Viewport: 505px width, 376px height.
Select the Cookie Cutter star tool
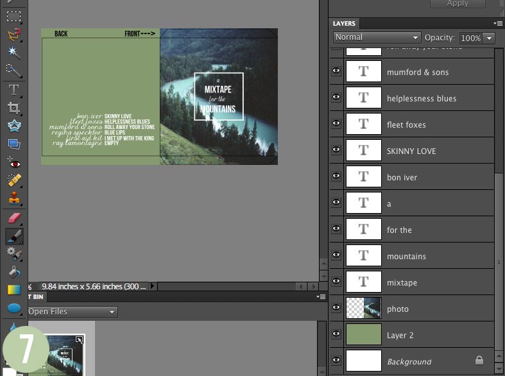coord(13,126)
